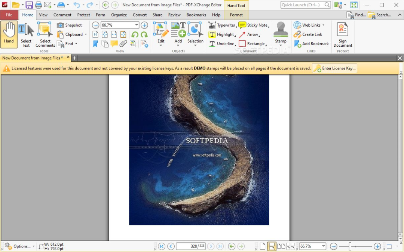This screenshot has width=404, height=252.
Task: Click the Create Link button
Action: (x=308, y=34)
